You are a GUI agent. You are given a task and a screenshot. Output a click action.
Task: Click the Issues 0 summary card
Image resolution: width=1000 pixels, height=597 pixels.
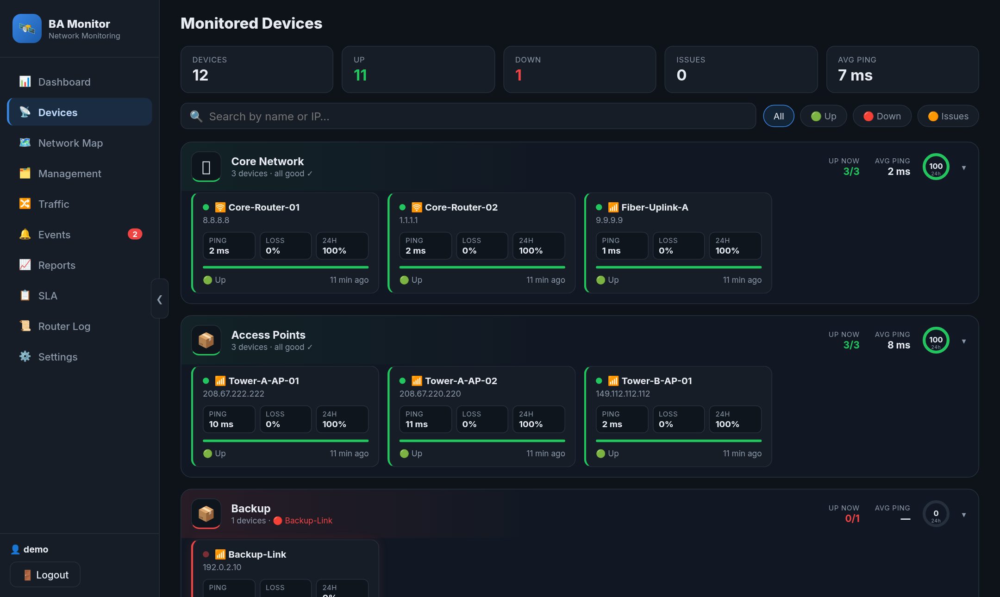pyautogui.click(x=741, y=69)
